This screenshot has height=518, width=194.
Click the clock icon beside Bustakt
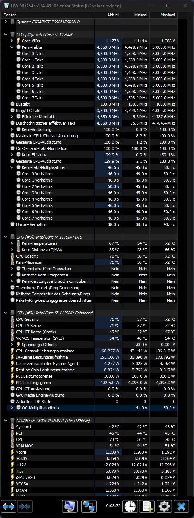coord(13,104)
